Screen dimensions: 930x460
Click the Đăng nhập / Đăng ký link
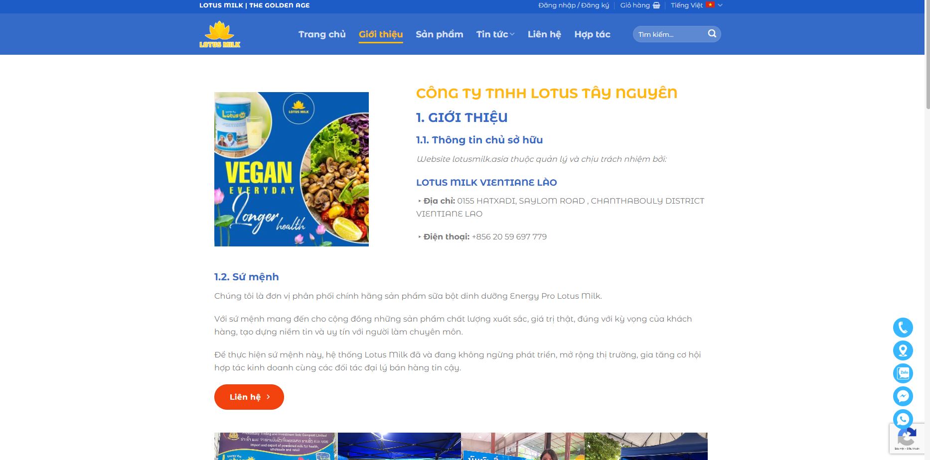click(x=574, y=5)
